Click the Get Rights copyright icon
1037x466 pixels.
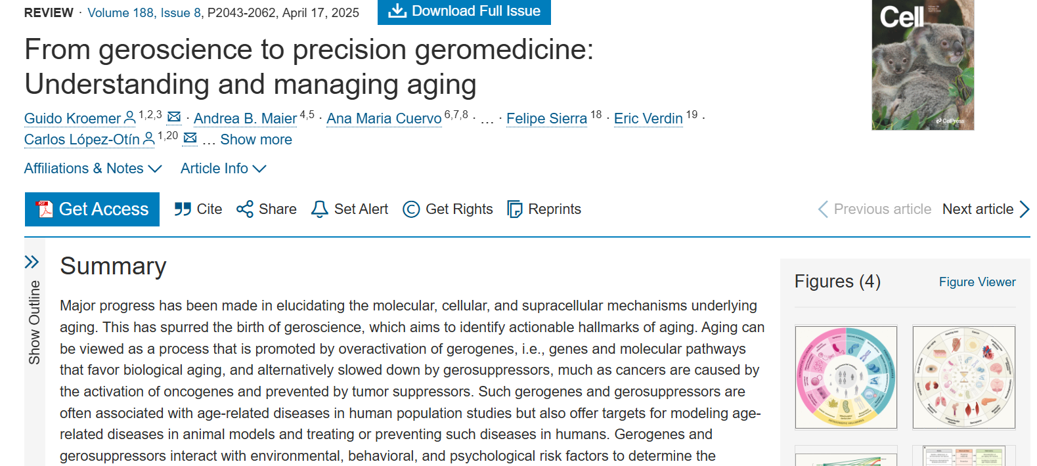coord(411,209)
